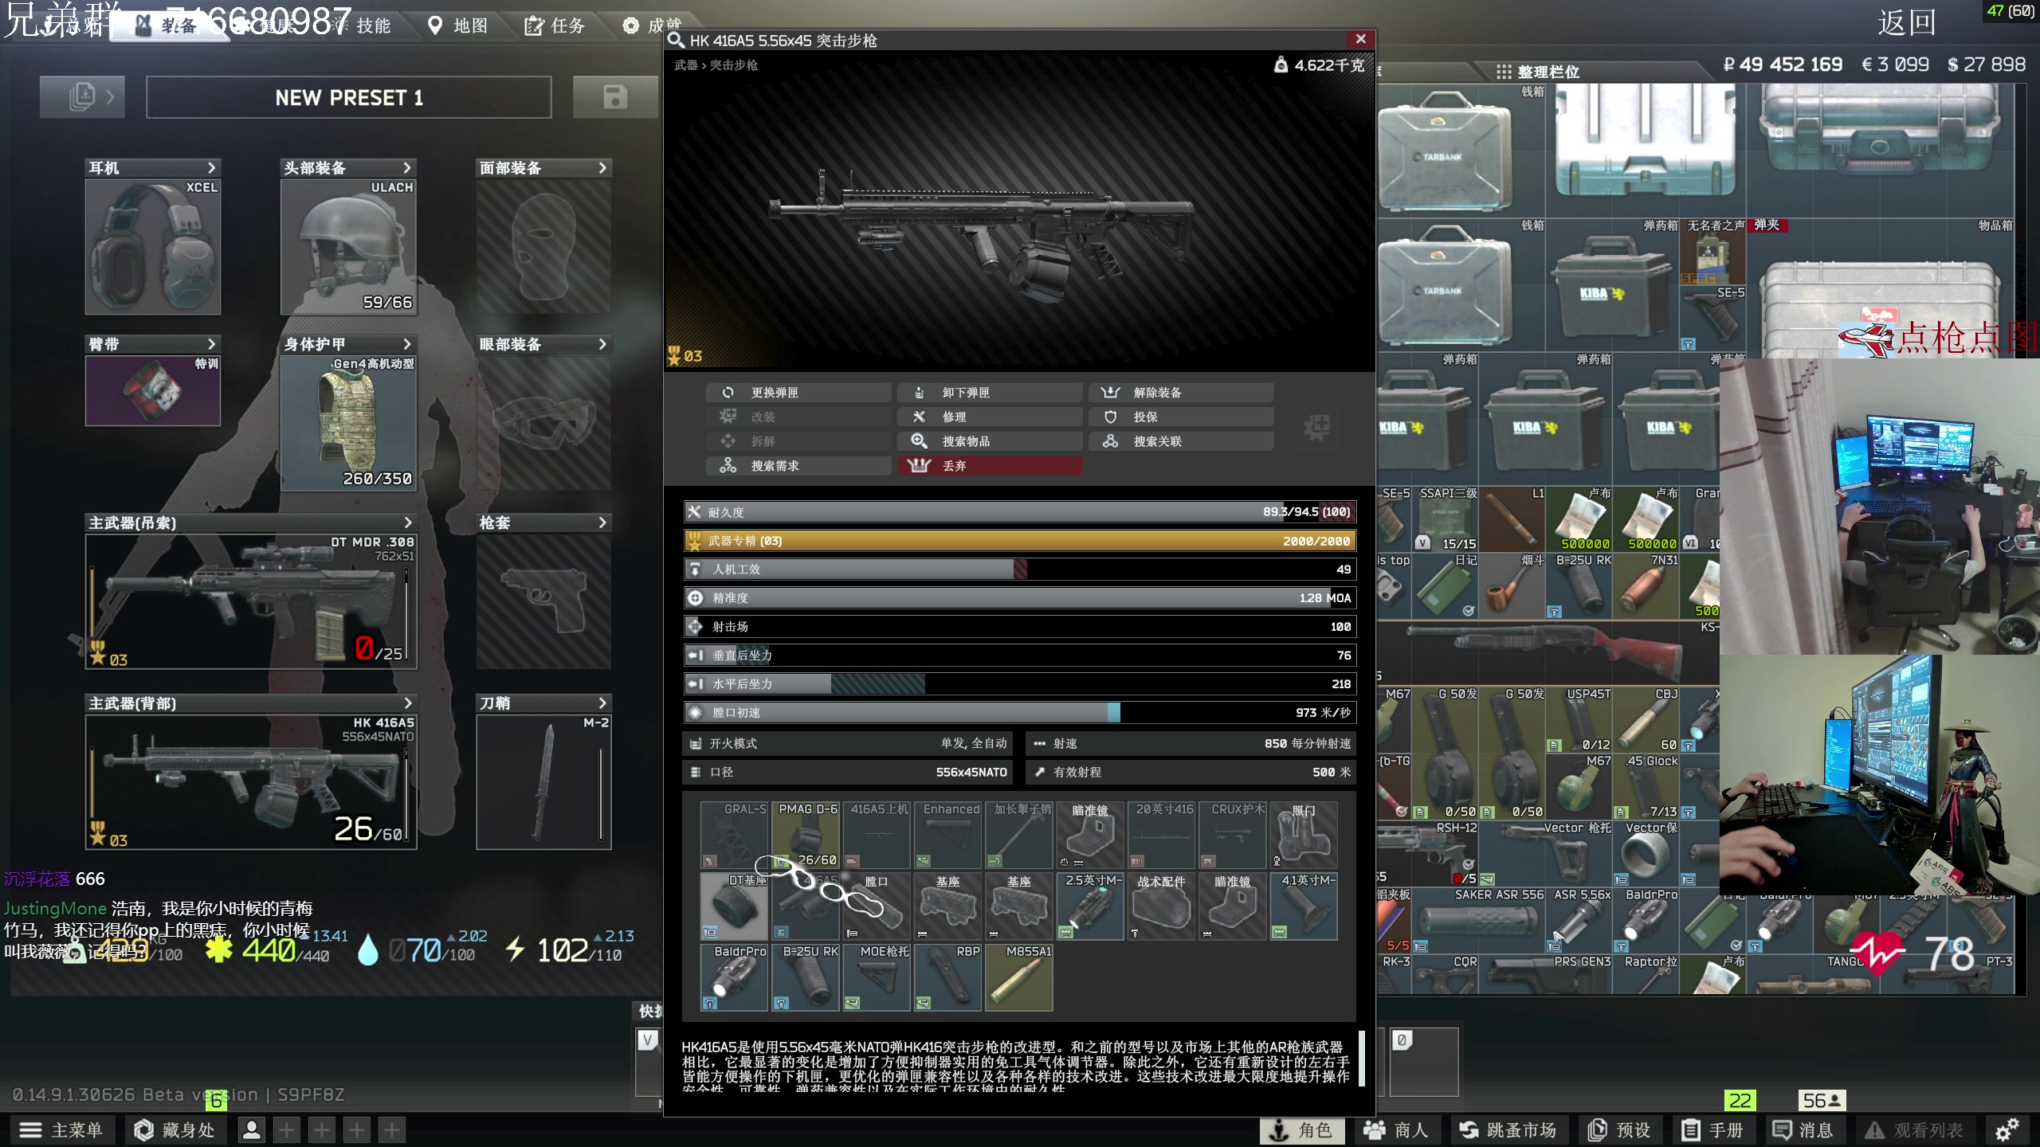Click the MOE枪托 stock mod slot
The height and width of the screenshot is (1147, 2040).
[877, 977]
